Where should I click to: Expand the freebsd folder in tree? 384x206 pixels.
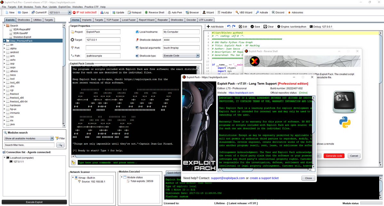coord(4,94)
